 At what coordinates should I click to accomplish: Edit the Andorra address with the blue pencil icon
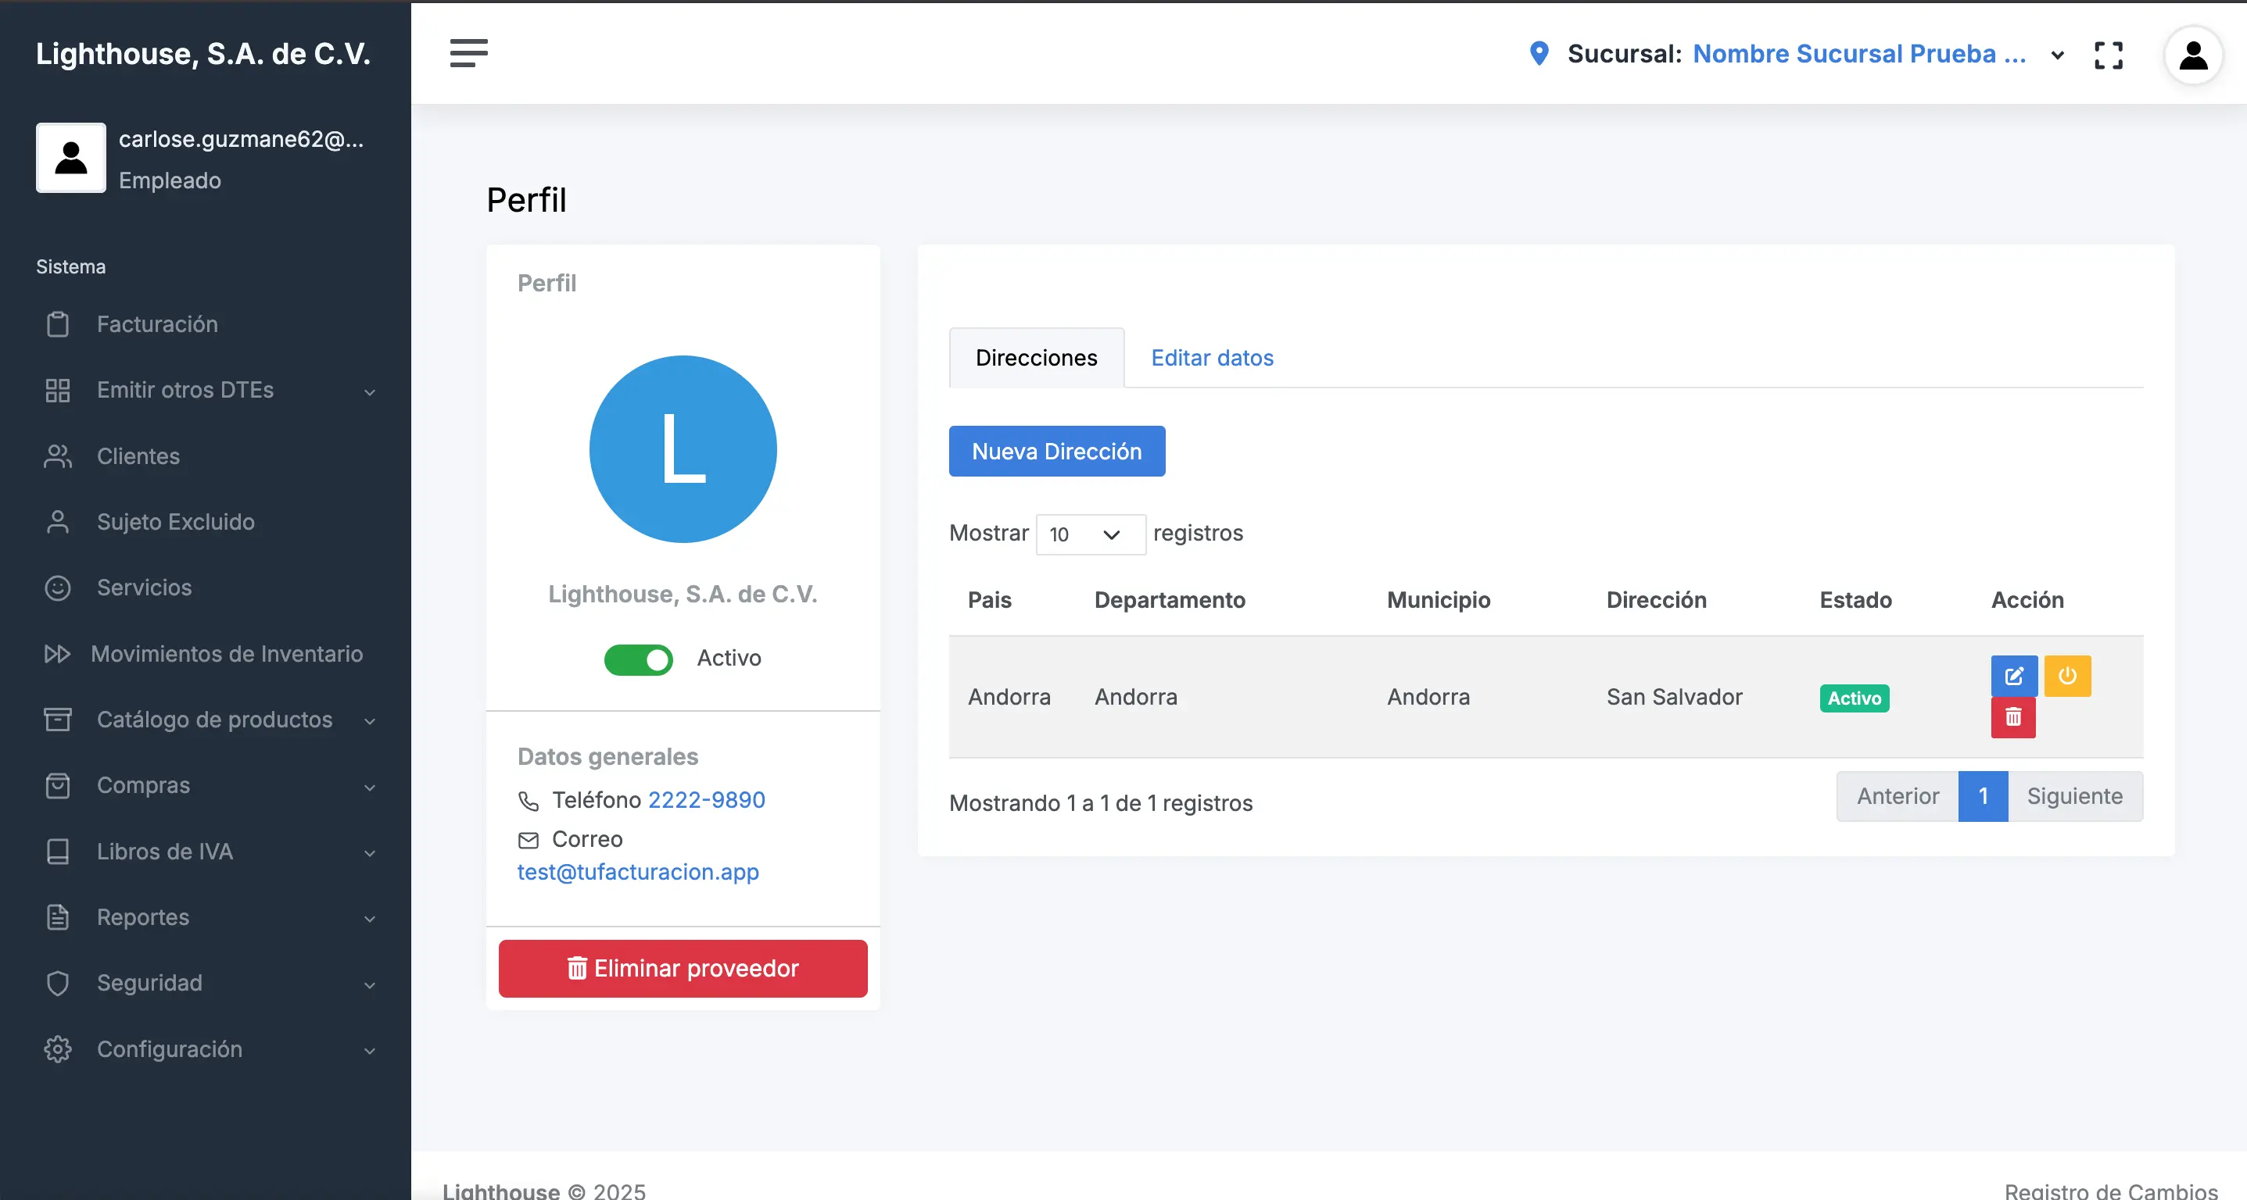2014,677
